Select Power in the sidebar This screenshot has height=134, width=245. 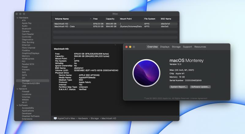[x=25, y=67]
